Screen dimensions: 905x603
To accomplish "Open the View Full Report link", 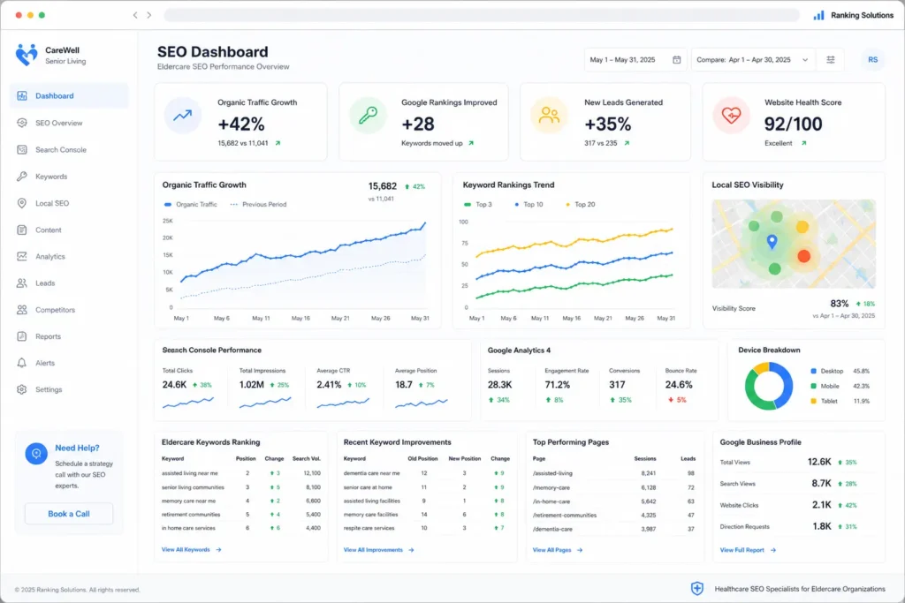I will tap(748, 550).
